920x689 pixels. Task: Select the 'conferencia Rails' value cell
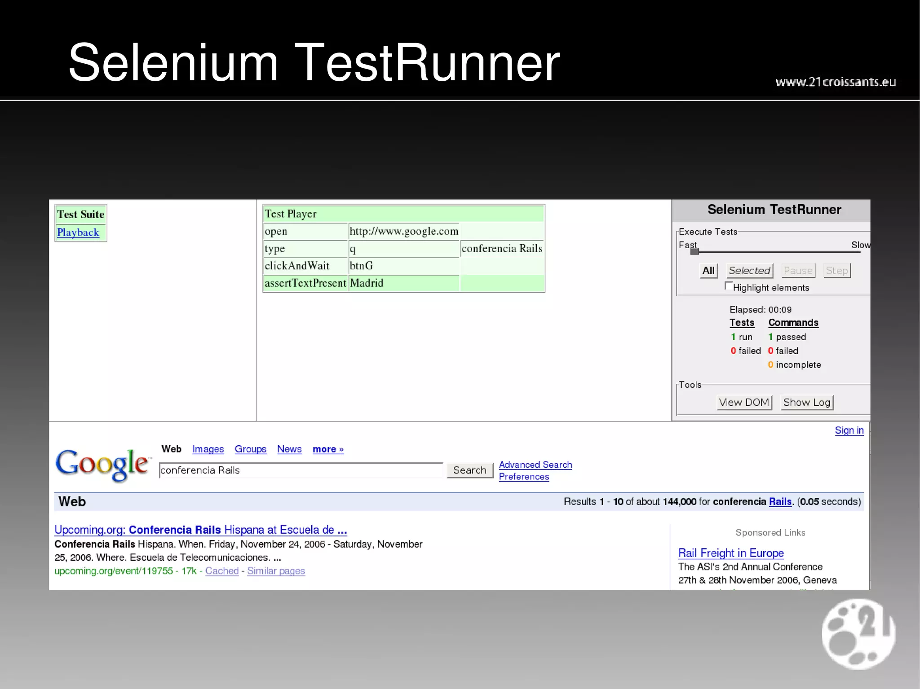click(502, 249)
